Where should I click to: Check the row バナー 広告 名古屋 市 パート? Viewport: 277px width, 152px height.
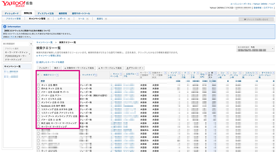[x=38, y=92]
